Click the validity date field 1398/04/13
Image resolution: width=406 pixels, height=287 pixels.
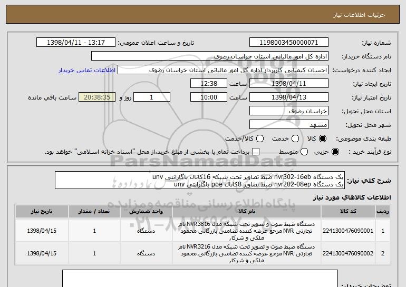[289, 97]
